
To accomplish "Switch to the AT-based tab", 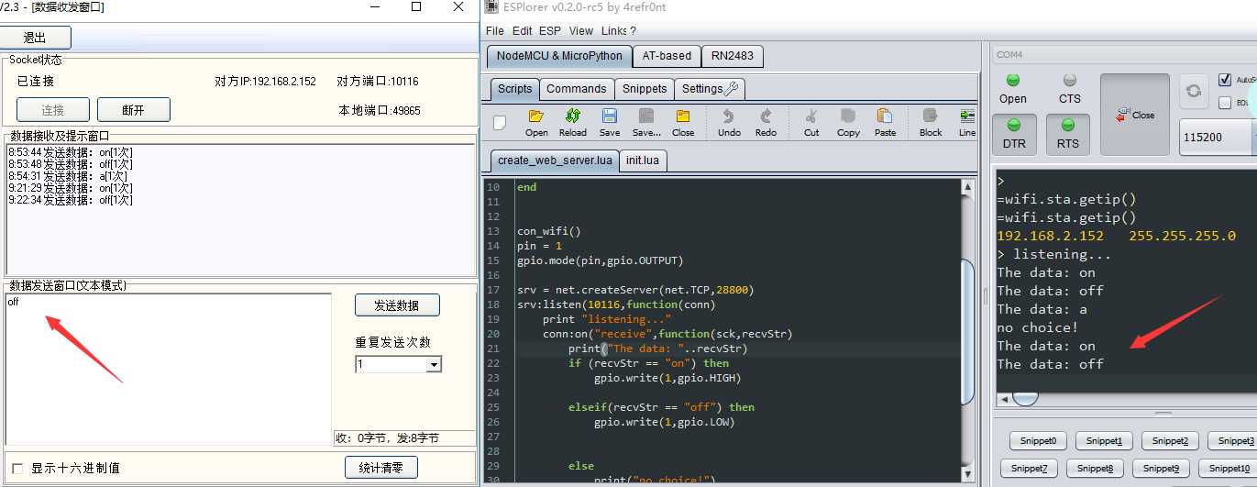I will click(x=667, y=56).
